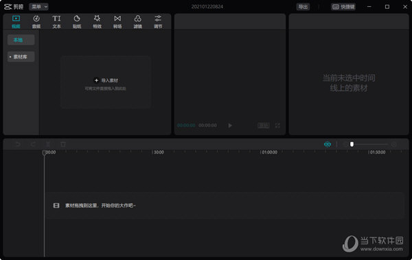Viewport: 412px width, 260px height.
Task: Click the playhead marker at 00:00
Action: 44,152
